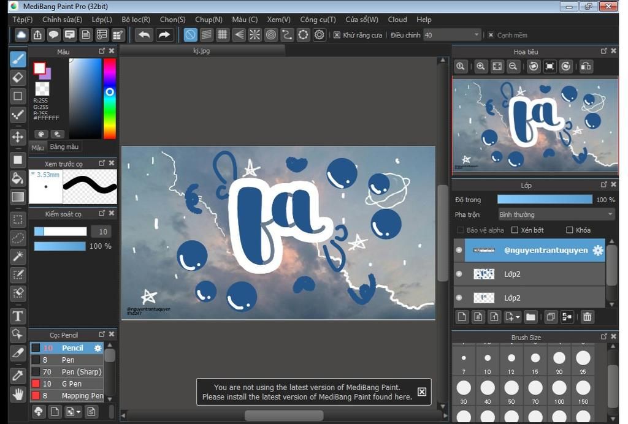Click the Hoa tiêu navigator preview thumbnail
The width and height of the screenshot is (628, 424).
coord(535,126)
